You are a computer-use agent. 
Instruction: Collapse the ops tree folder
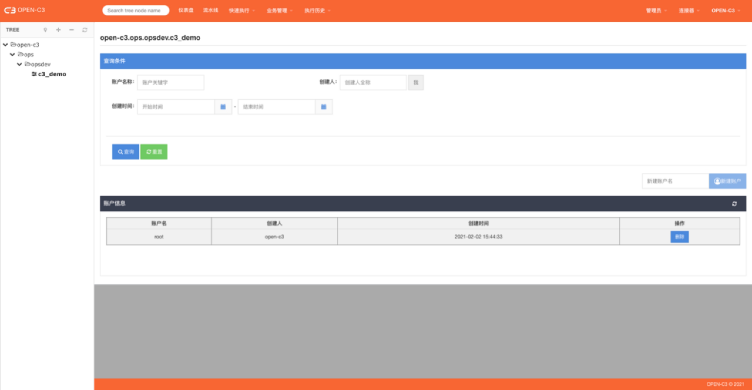coord(12,54)
